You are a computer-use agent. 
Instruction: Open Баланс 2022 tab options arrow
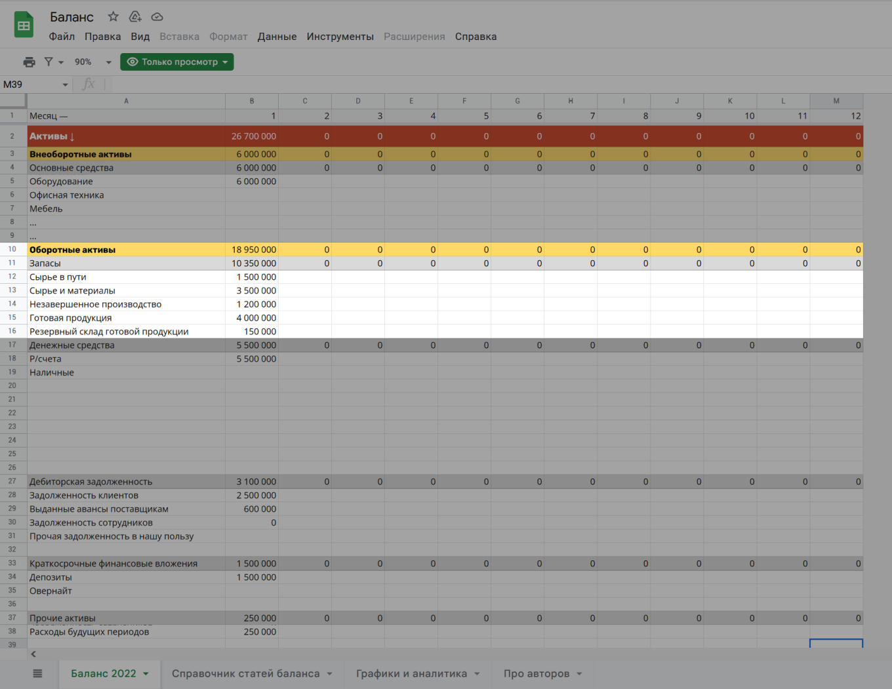click(146, 674)
